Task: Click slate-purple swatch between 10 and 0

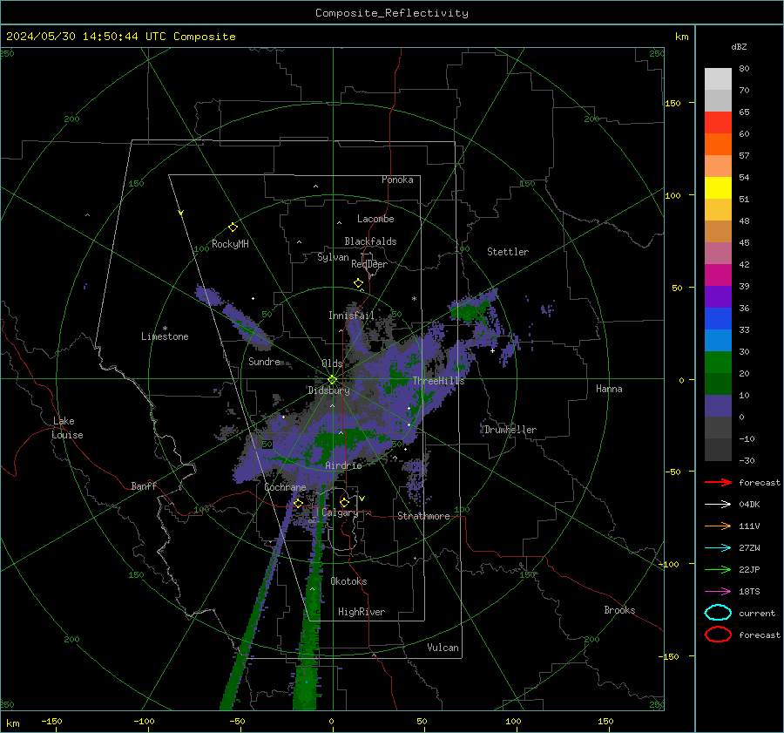Action: [718, 406]
